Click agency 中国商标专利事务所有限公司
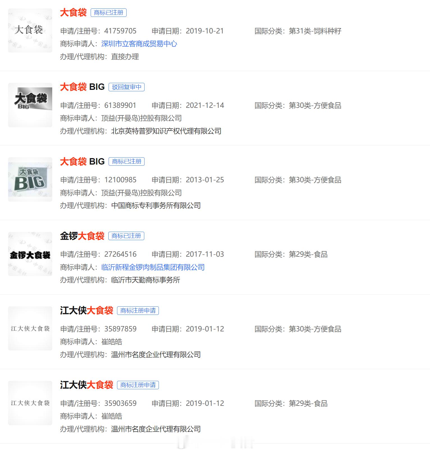 click(156, 206)
